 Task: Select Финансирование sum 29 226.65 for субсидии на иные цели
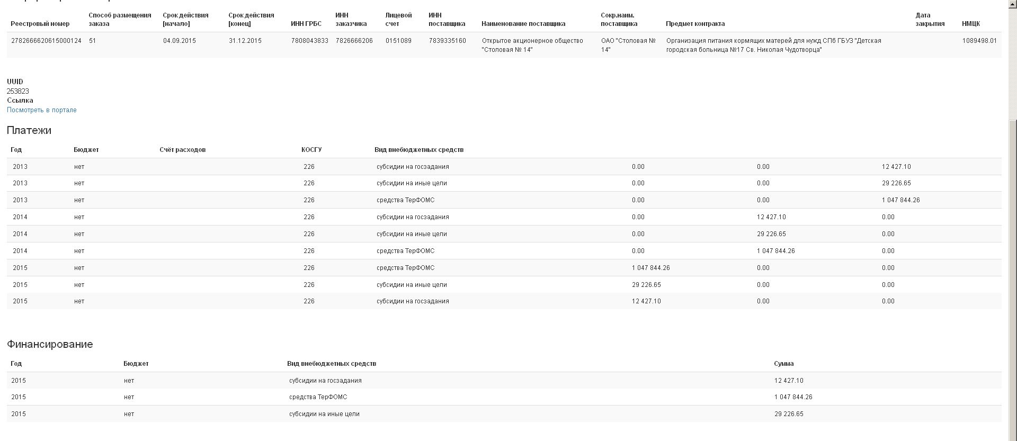point(789,414)
